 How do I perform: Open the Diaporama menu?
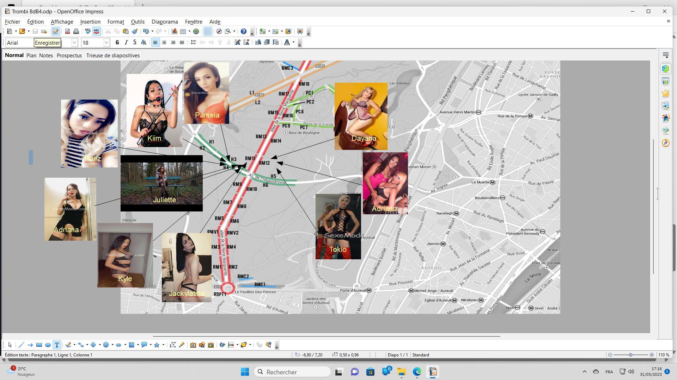[165, 22]
